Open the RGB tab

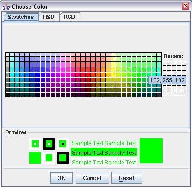pos(70,17)
